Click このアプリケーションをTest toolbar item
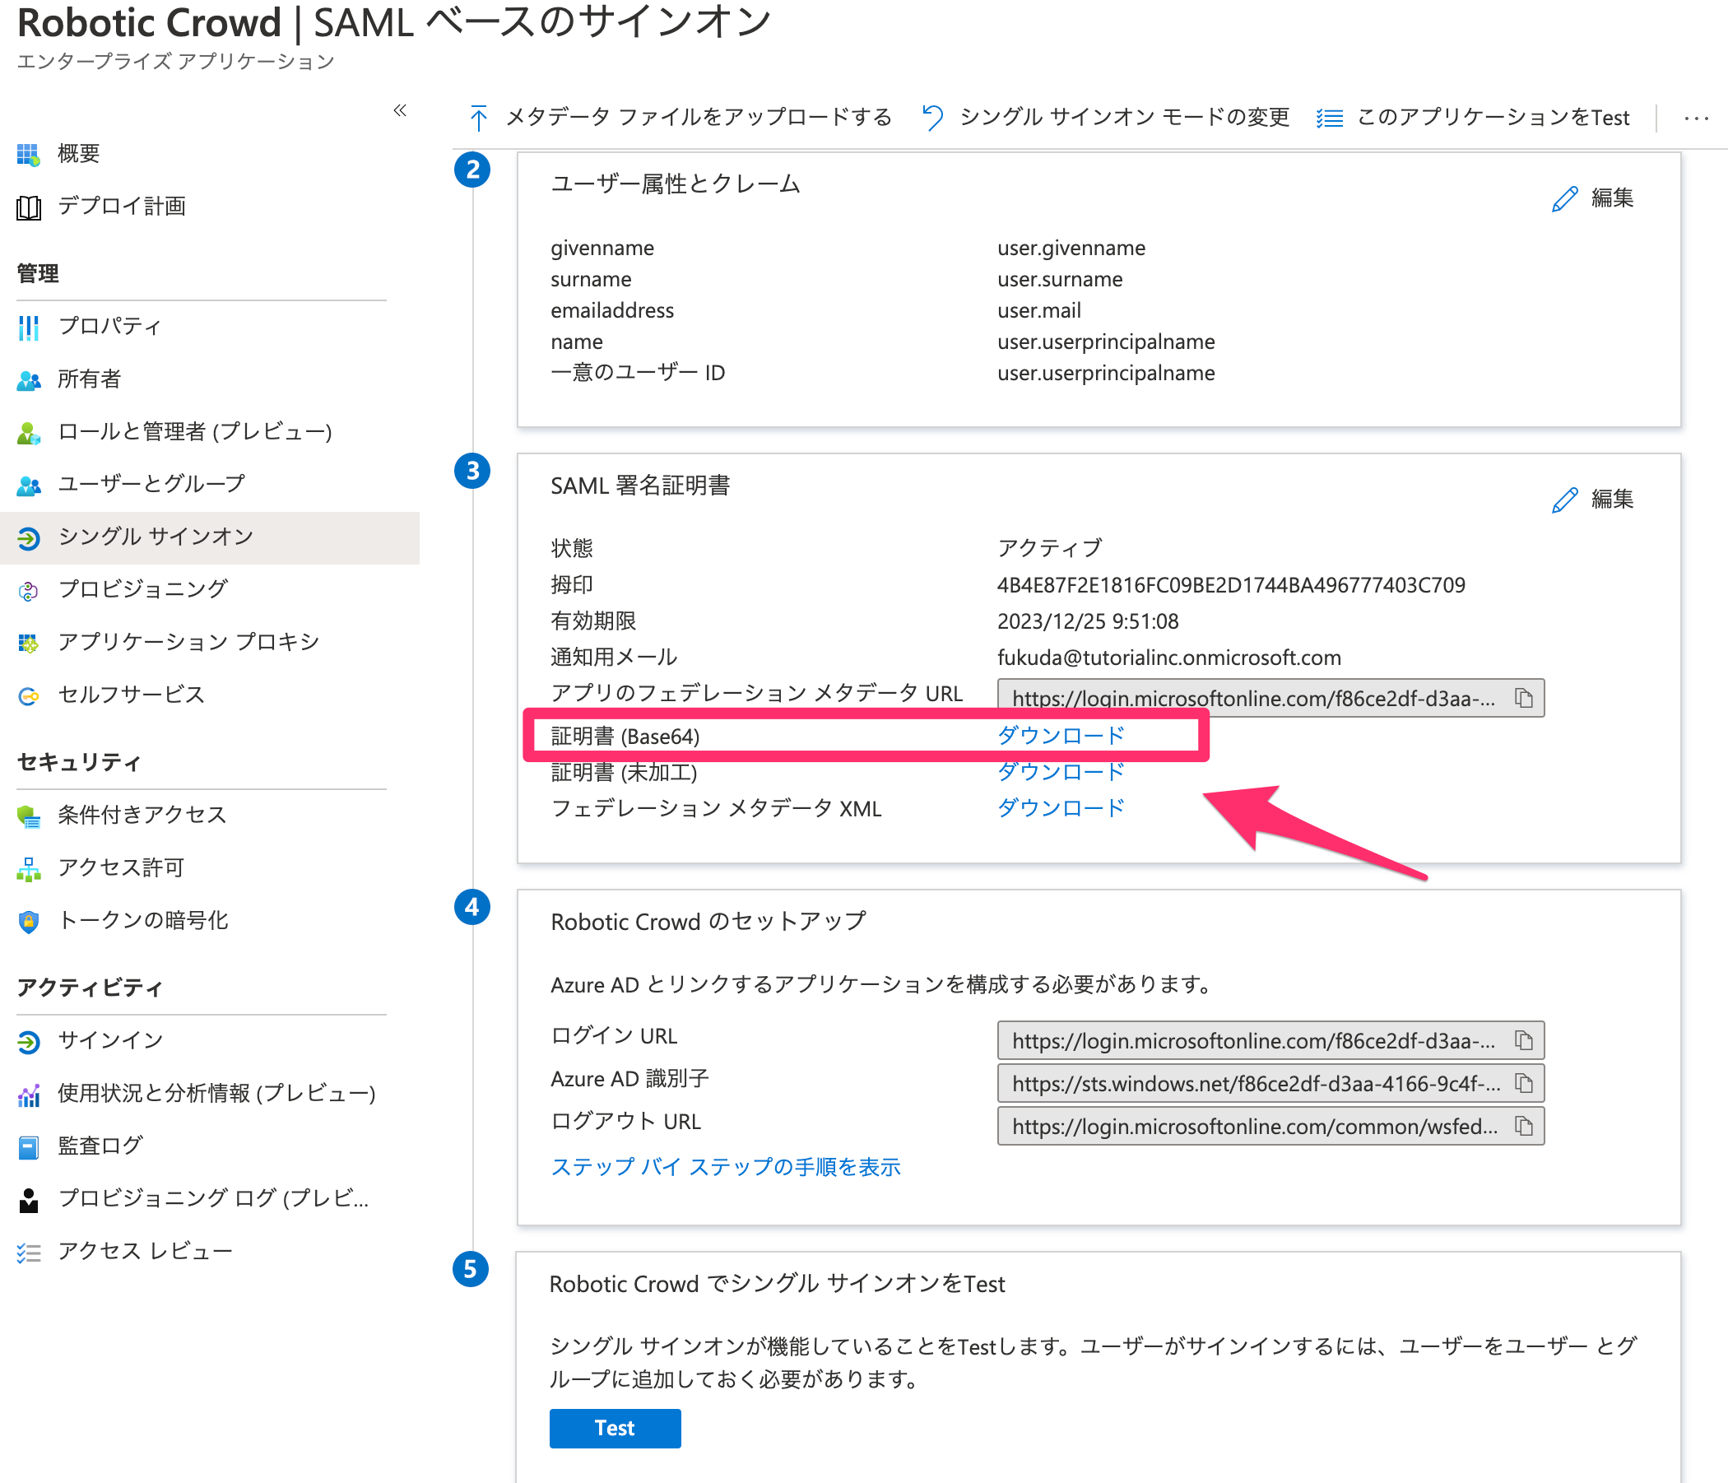The height and width of the screenshot is (1483, 1728). pyautogui.click(x=1492, y=118)
